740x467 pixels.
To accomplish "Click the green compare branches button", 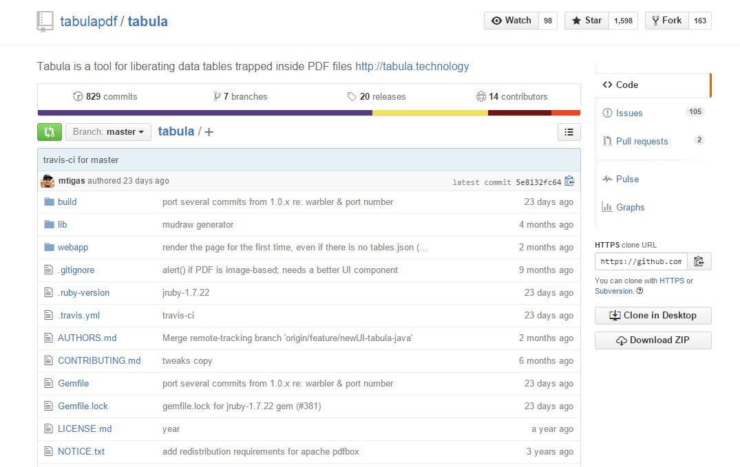I will coord(50,132).
